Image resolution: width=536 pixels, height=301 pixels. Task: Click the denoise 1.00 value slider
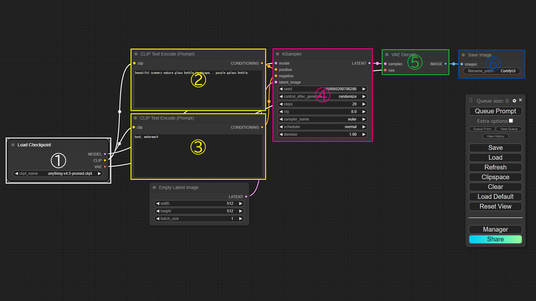click(x=323, y=134)
